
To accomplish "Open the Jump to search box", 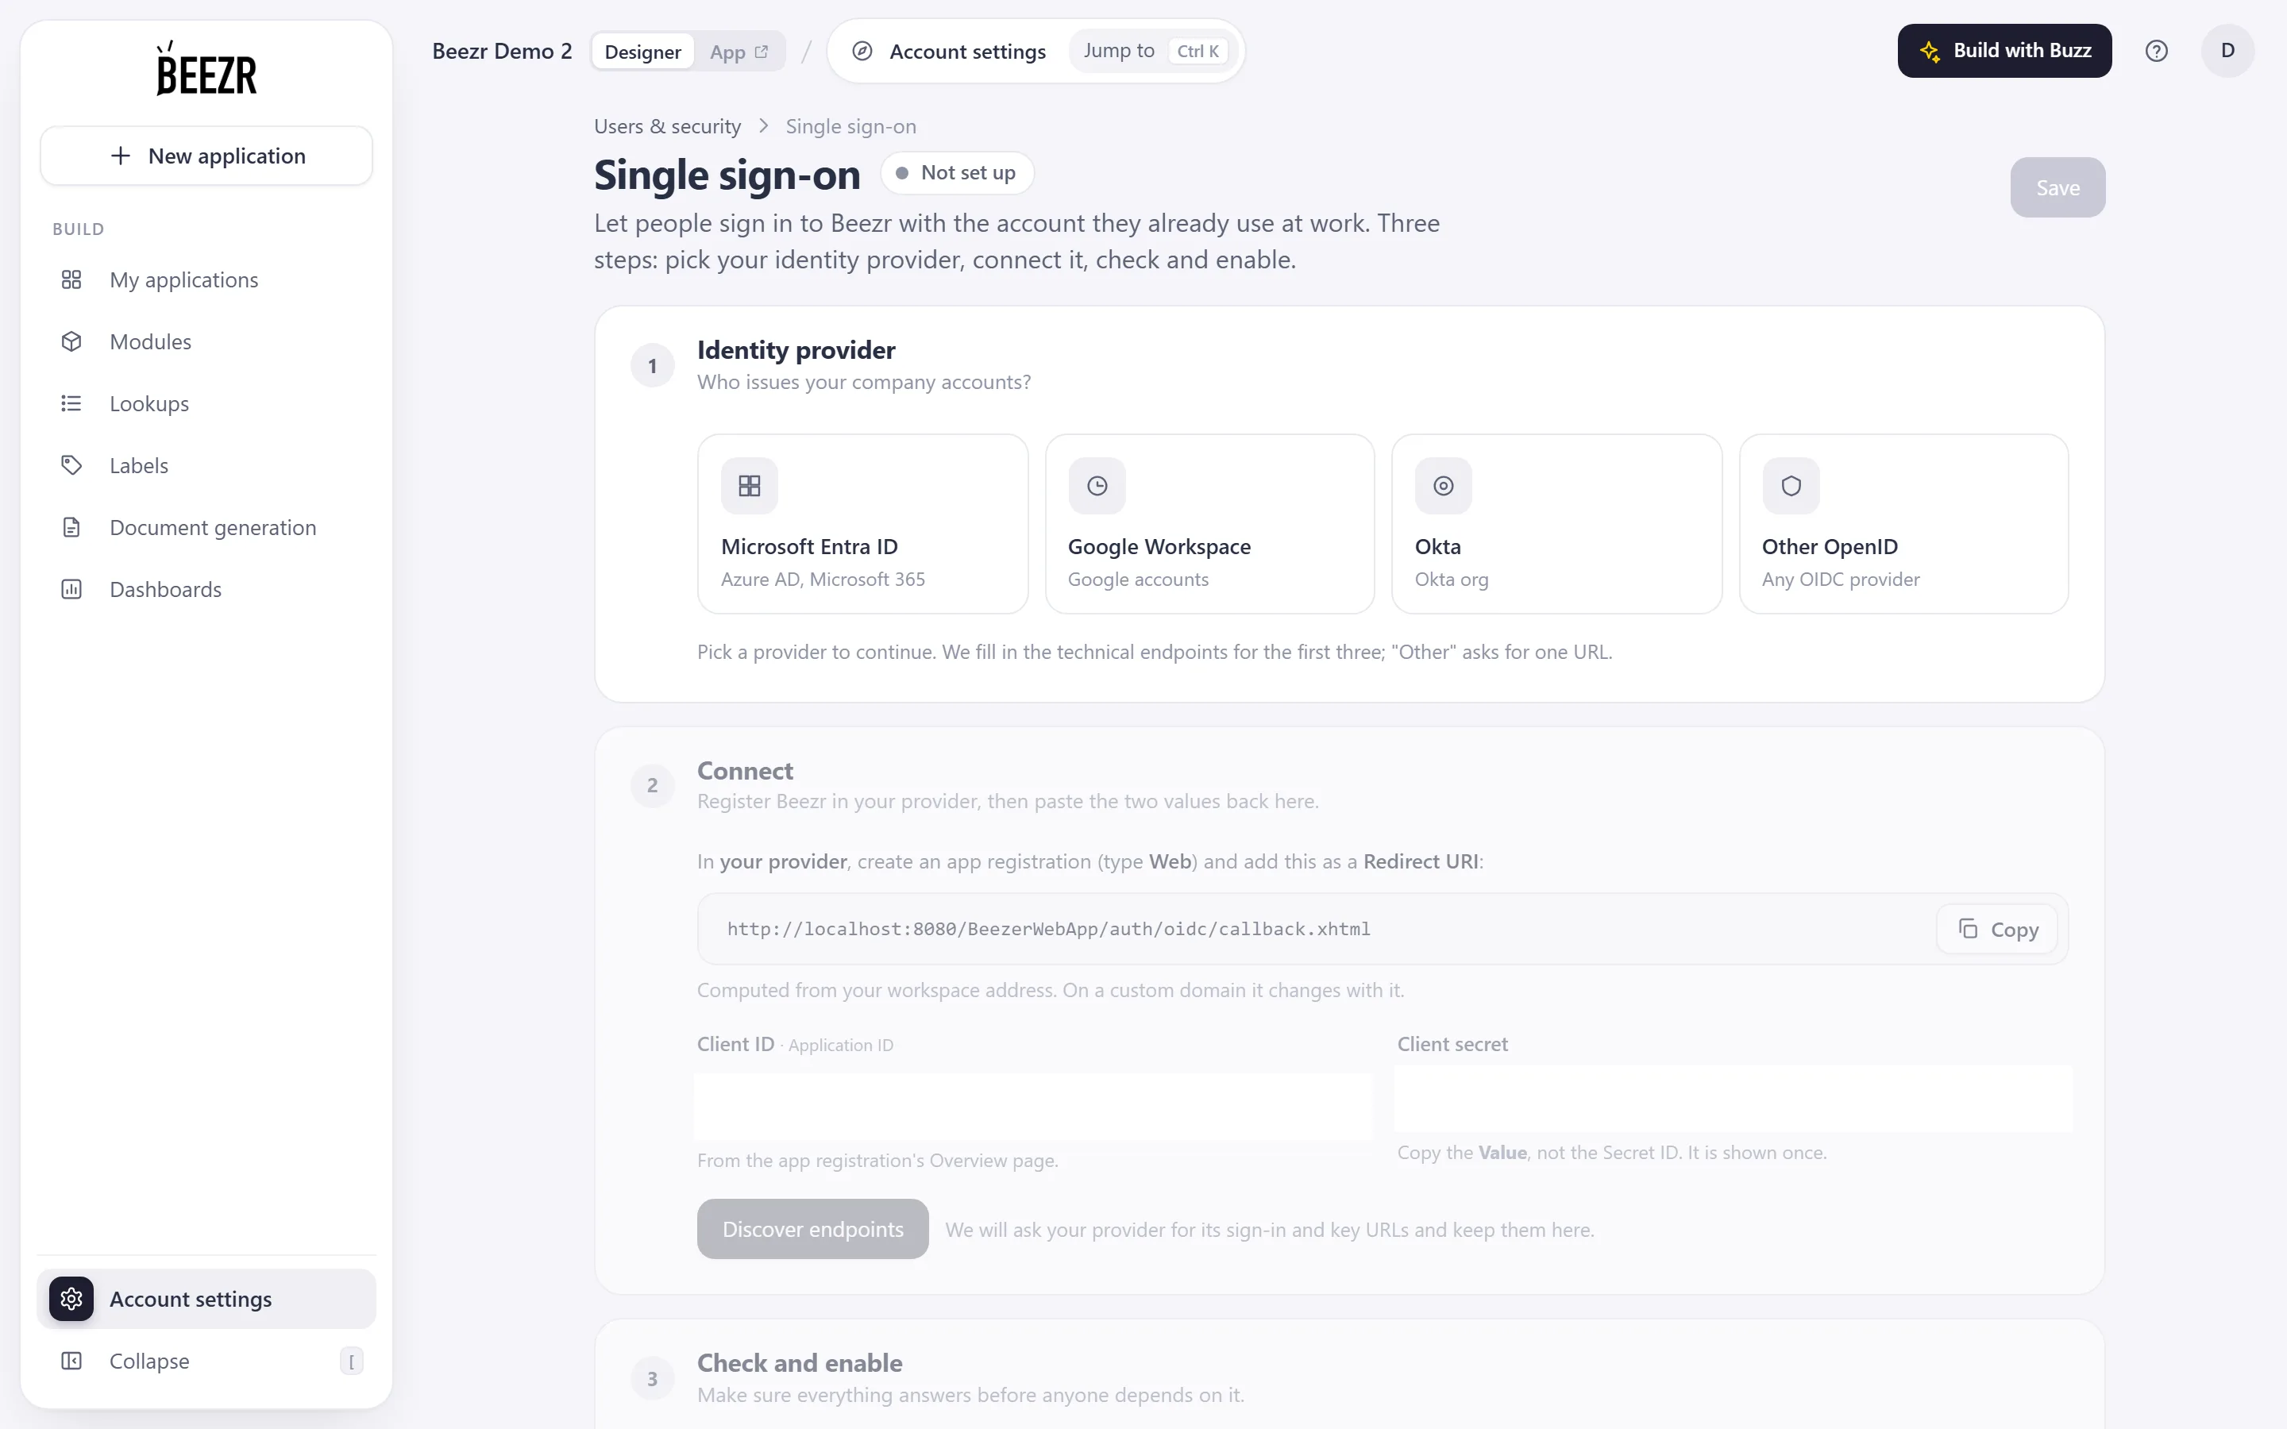I will click(1154, 51).
